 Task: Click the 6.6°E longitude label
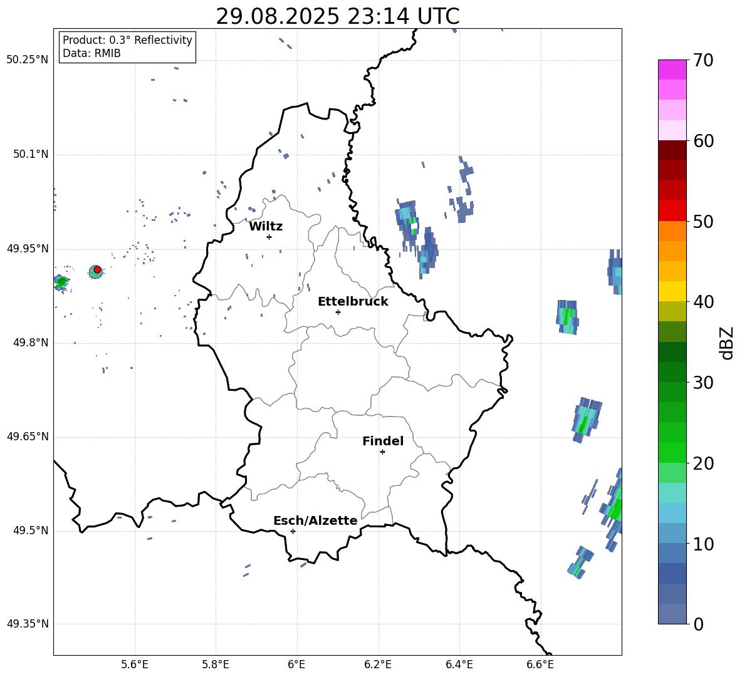[540, 665]
